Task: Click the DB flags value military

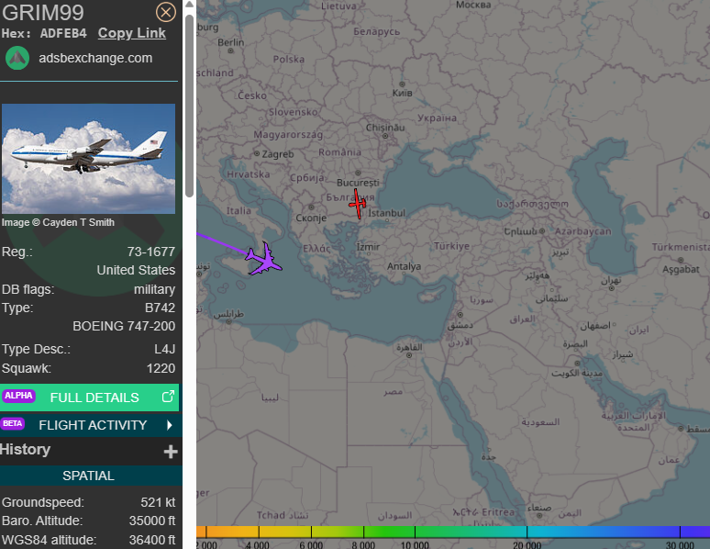Action: point(154,290)
